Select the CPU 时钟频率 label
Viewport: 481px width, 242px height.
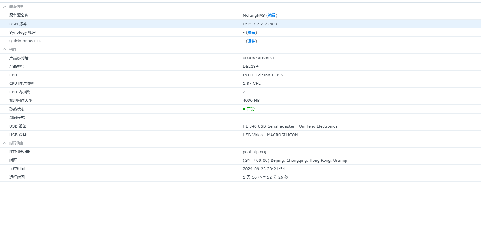click(x=21, y=84)
